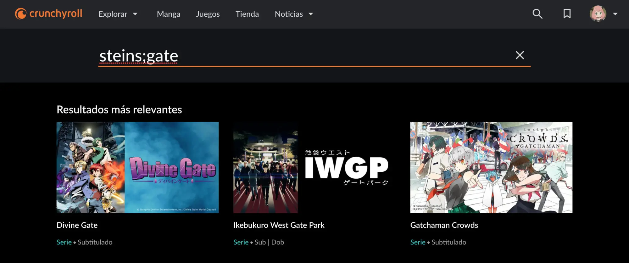Image resolution: width=629 pixels, height=263 pixels.
Task: Open the Gatchaman Crowds thumbnail
Action: pyautogui.click(x=491, y=167)
